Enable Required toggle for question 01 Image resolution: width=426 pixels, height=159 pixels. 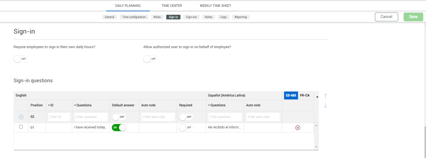point(186,127)
